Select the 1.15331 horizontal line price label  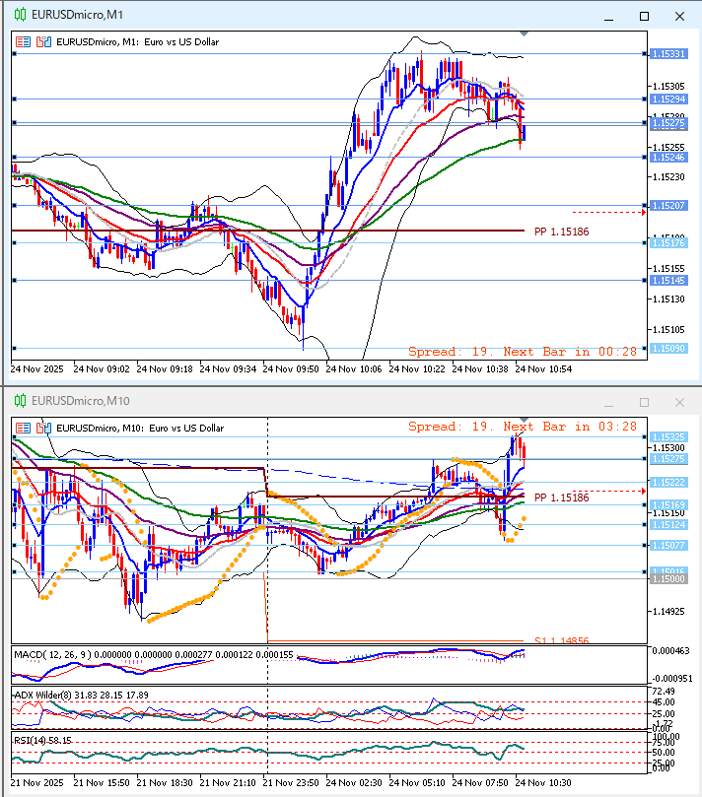click(668, 54)
